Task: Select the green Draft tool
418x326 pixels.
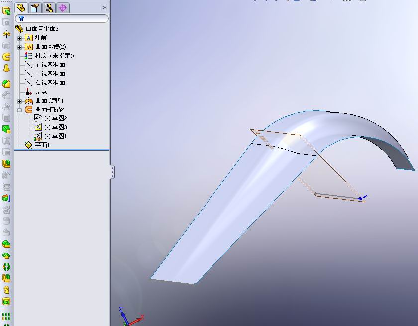Action: tap(6, 129)
